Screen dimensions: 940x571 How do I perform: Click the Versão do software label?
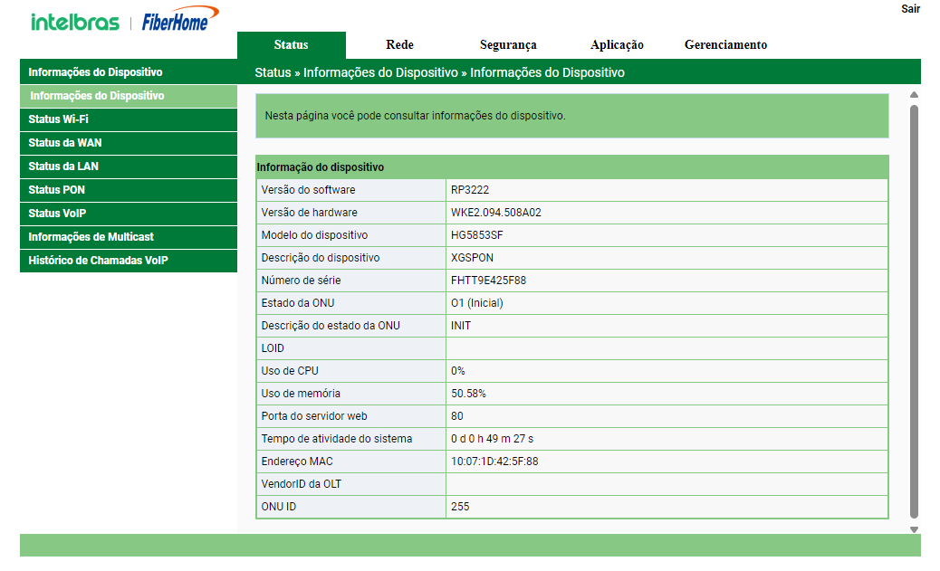[x=308, y=190]
